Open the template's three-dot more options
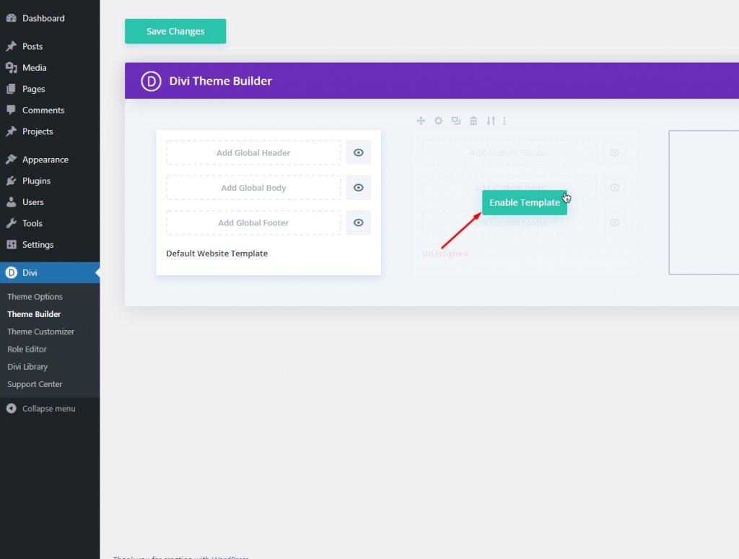739x559 pixels. click(504, 121)
